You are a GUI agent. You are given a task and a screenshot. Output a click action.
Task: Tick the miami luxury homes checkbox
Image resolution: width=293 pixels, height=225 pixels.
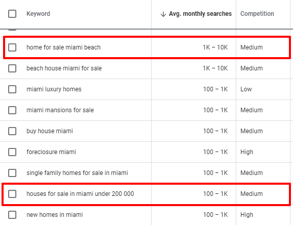(x=12, y=89)
